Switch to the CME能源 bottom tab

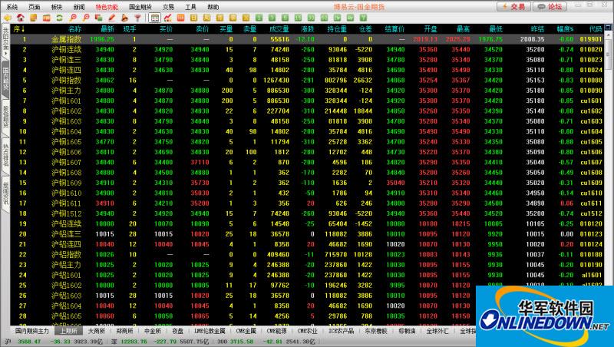tap(276, 331)
